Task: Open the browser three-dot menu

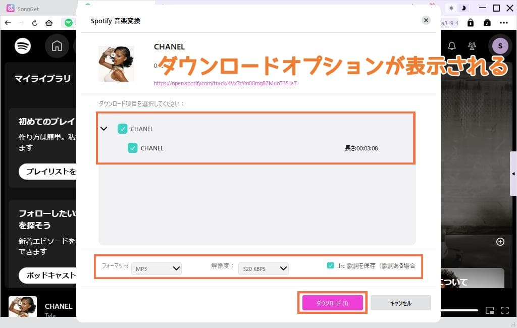Action: click(x=503, y=23)
